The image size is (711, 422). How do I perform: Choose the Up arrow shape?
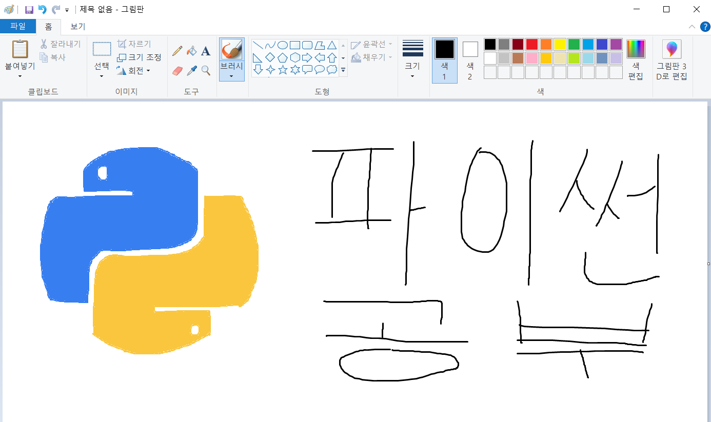pyautogui.click(x=332, y=57)
